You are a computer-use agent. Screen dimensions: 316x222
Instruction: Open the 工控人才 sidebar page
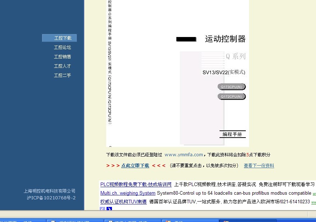click(x=63, y=66)
